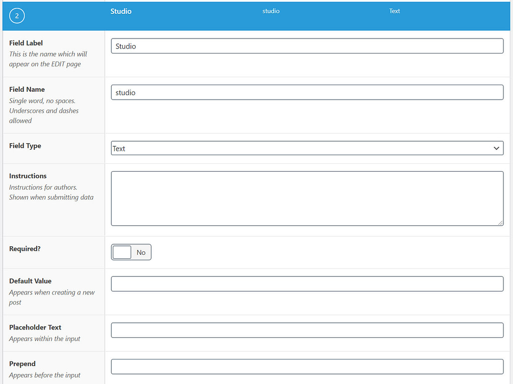Click the Required? setting label

click(x=25, y=248)
